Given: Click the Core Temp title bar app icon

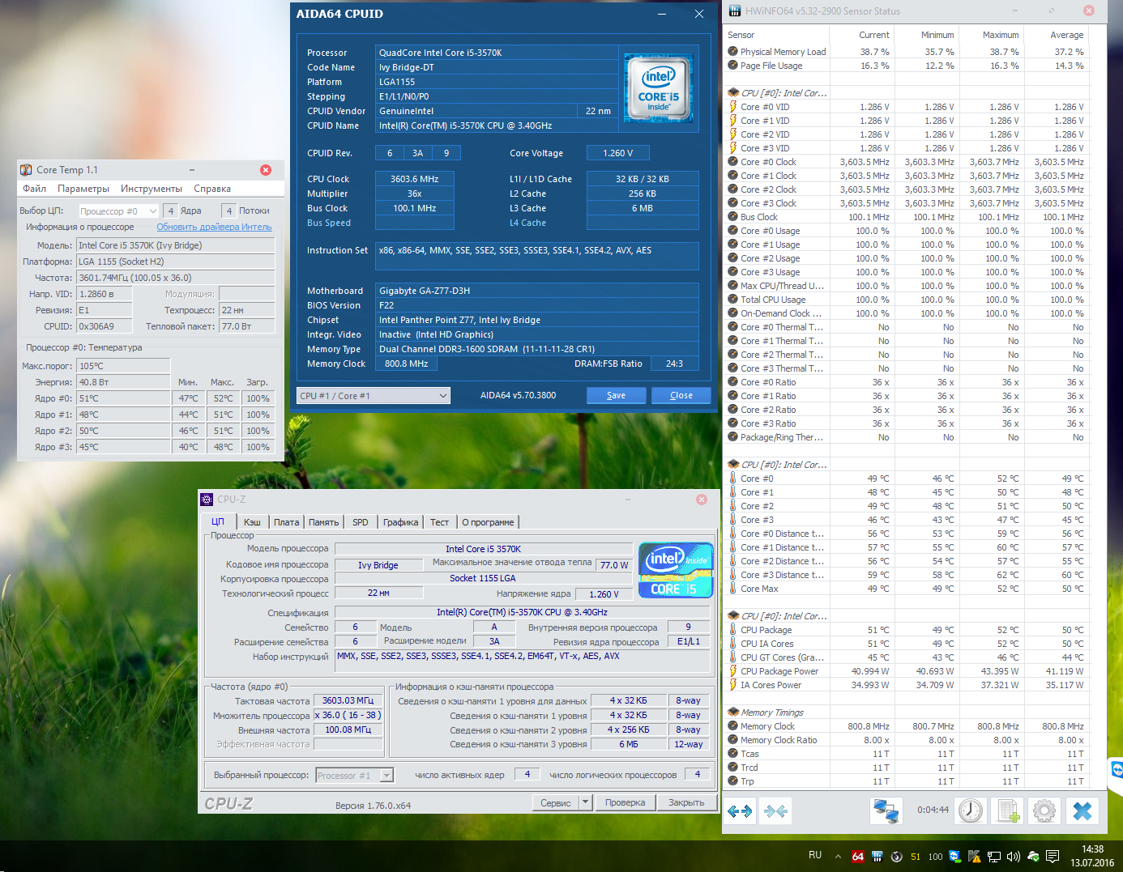Looking at the screenshot, I should 26,170.
